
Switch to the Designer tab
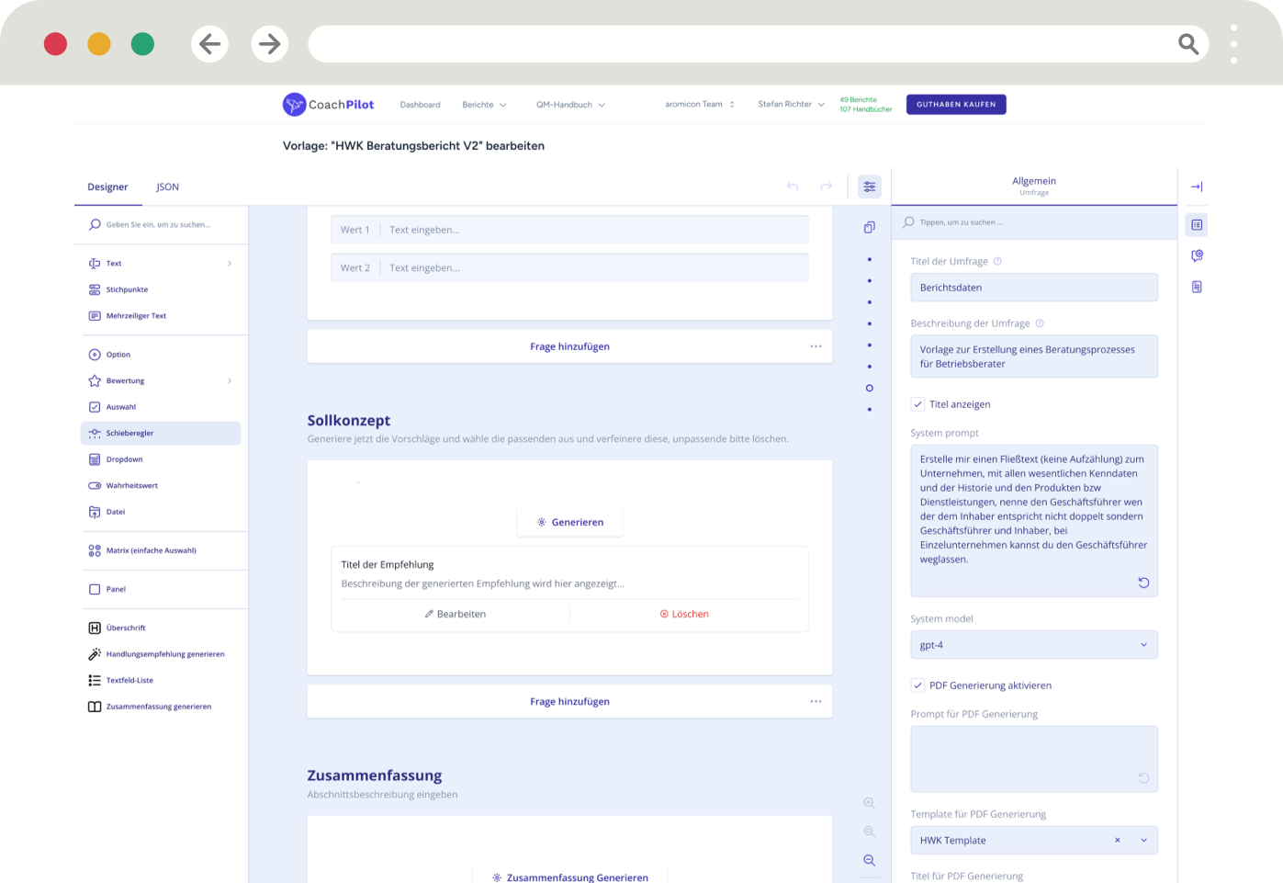[x=107, y=187]
